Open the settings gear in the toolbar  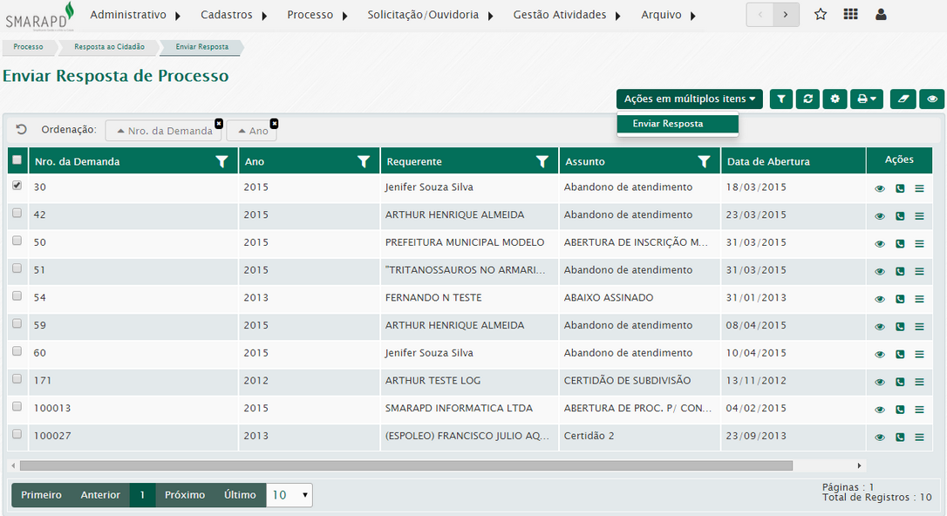[835, 99]
